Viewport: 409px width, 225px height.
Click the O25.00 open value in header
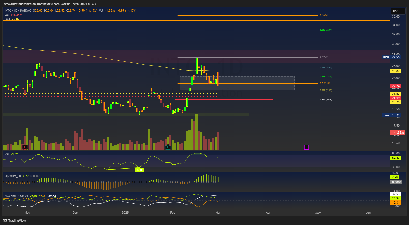[38, 11]
